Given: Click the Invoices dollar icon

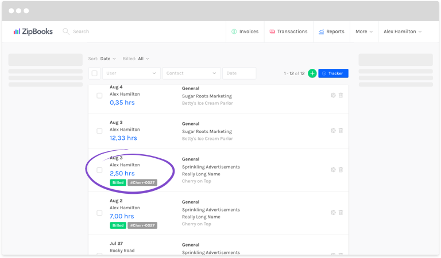Looking at the screenshot, I should coord(234,32).
